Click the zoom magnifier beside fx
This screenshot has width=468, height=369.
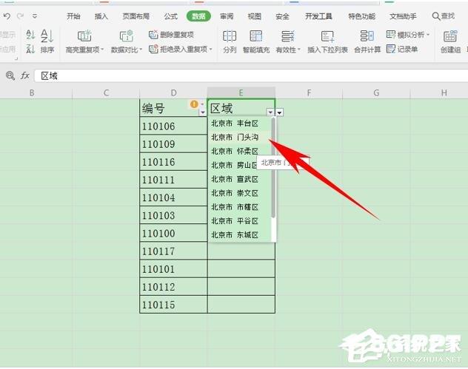click(10, 75)
